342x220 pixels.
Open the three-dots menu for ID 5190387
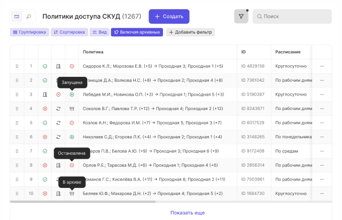coord(322,95)
